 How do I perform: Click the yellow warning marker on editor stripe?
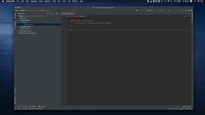(x=190, y=23)
